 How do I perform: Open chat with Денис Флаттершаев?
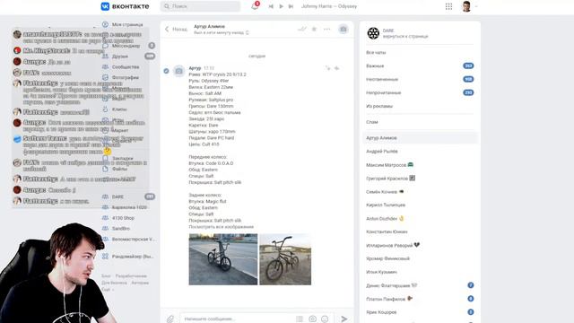(420, 285)
